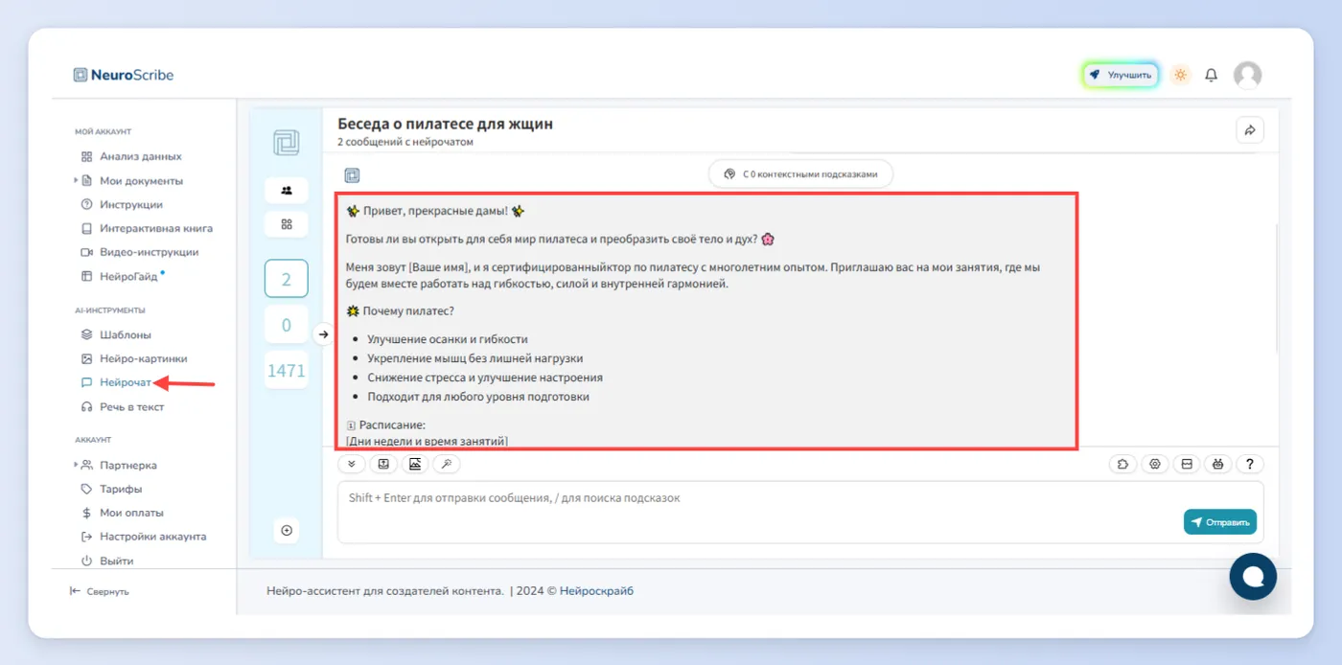Open Видео-инструкции in sidebar
The height and width of the screenshot is (665, 1342).
[x=140, y=252]
